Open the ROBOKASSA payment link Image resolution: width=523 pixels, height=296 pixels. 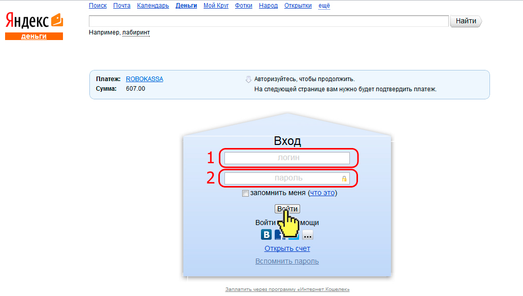144,79
